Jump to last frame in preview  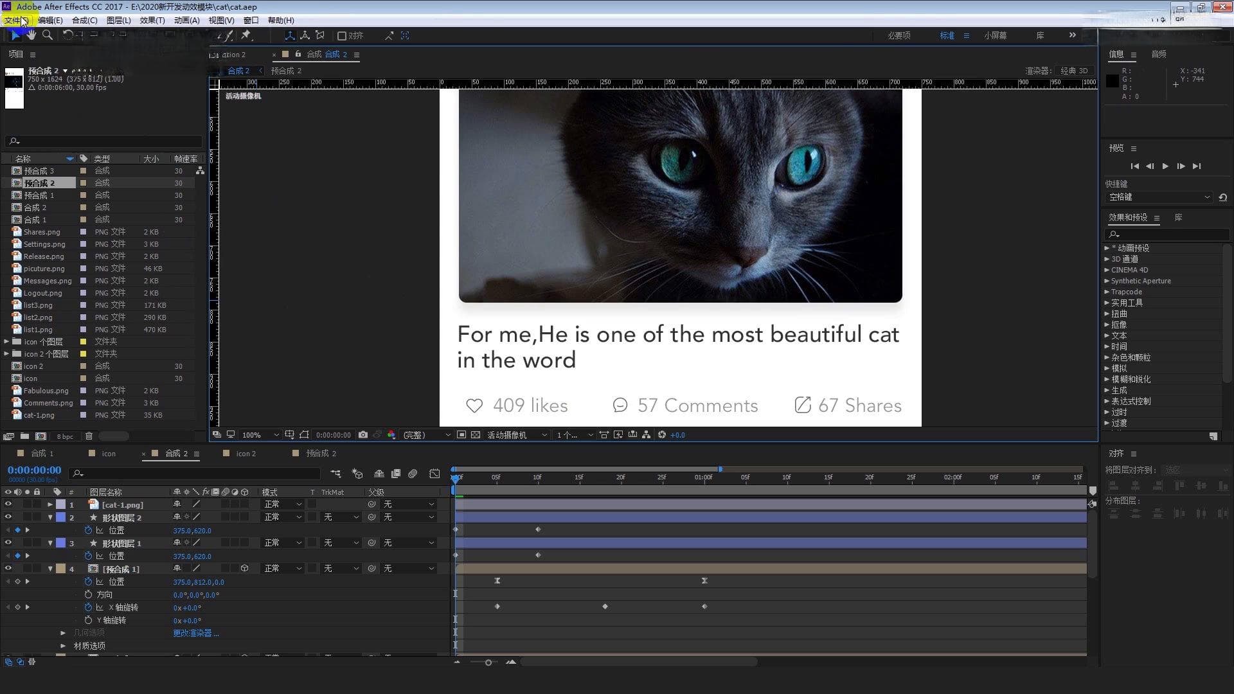[x=1196, y=166]
